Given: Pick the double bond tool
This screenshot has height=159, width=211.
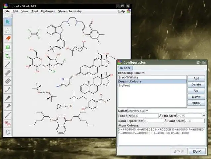Looking at the screenshot, I should 8,73.
